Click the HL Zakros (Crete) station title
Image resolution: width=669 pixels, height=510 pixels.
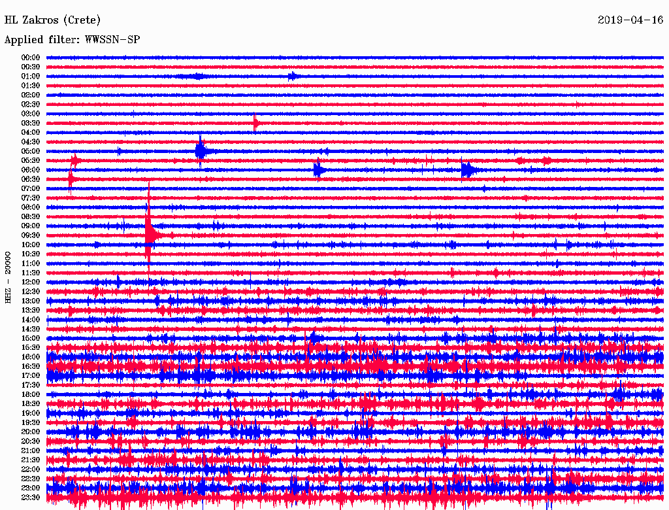[52, 20]
